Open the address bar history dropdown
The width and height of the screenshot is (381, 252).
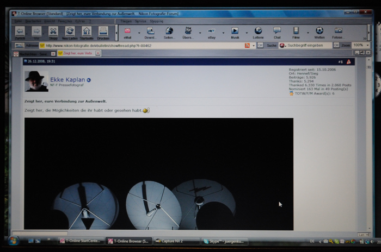[x=254, y=46]
